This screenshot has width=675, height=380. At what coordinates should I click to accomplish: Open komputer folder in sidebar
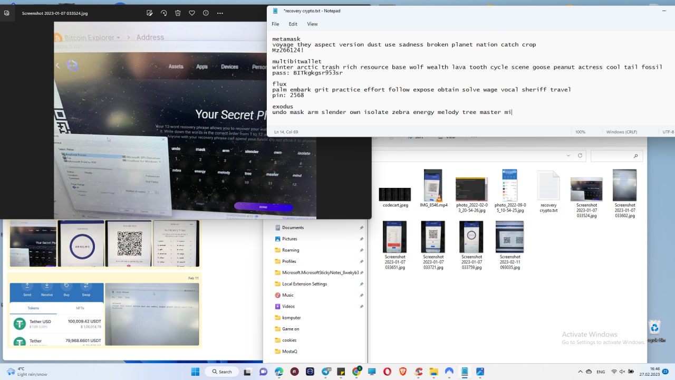click(291, 318)
